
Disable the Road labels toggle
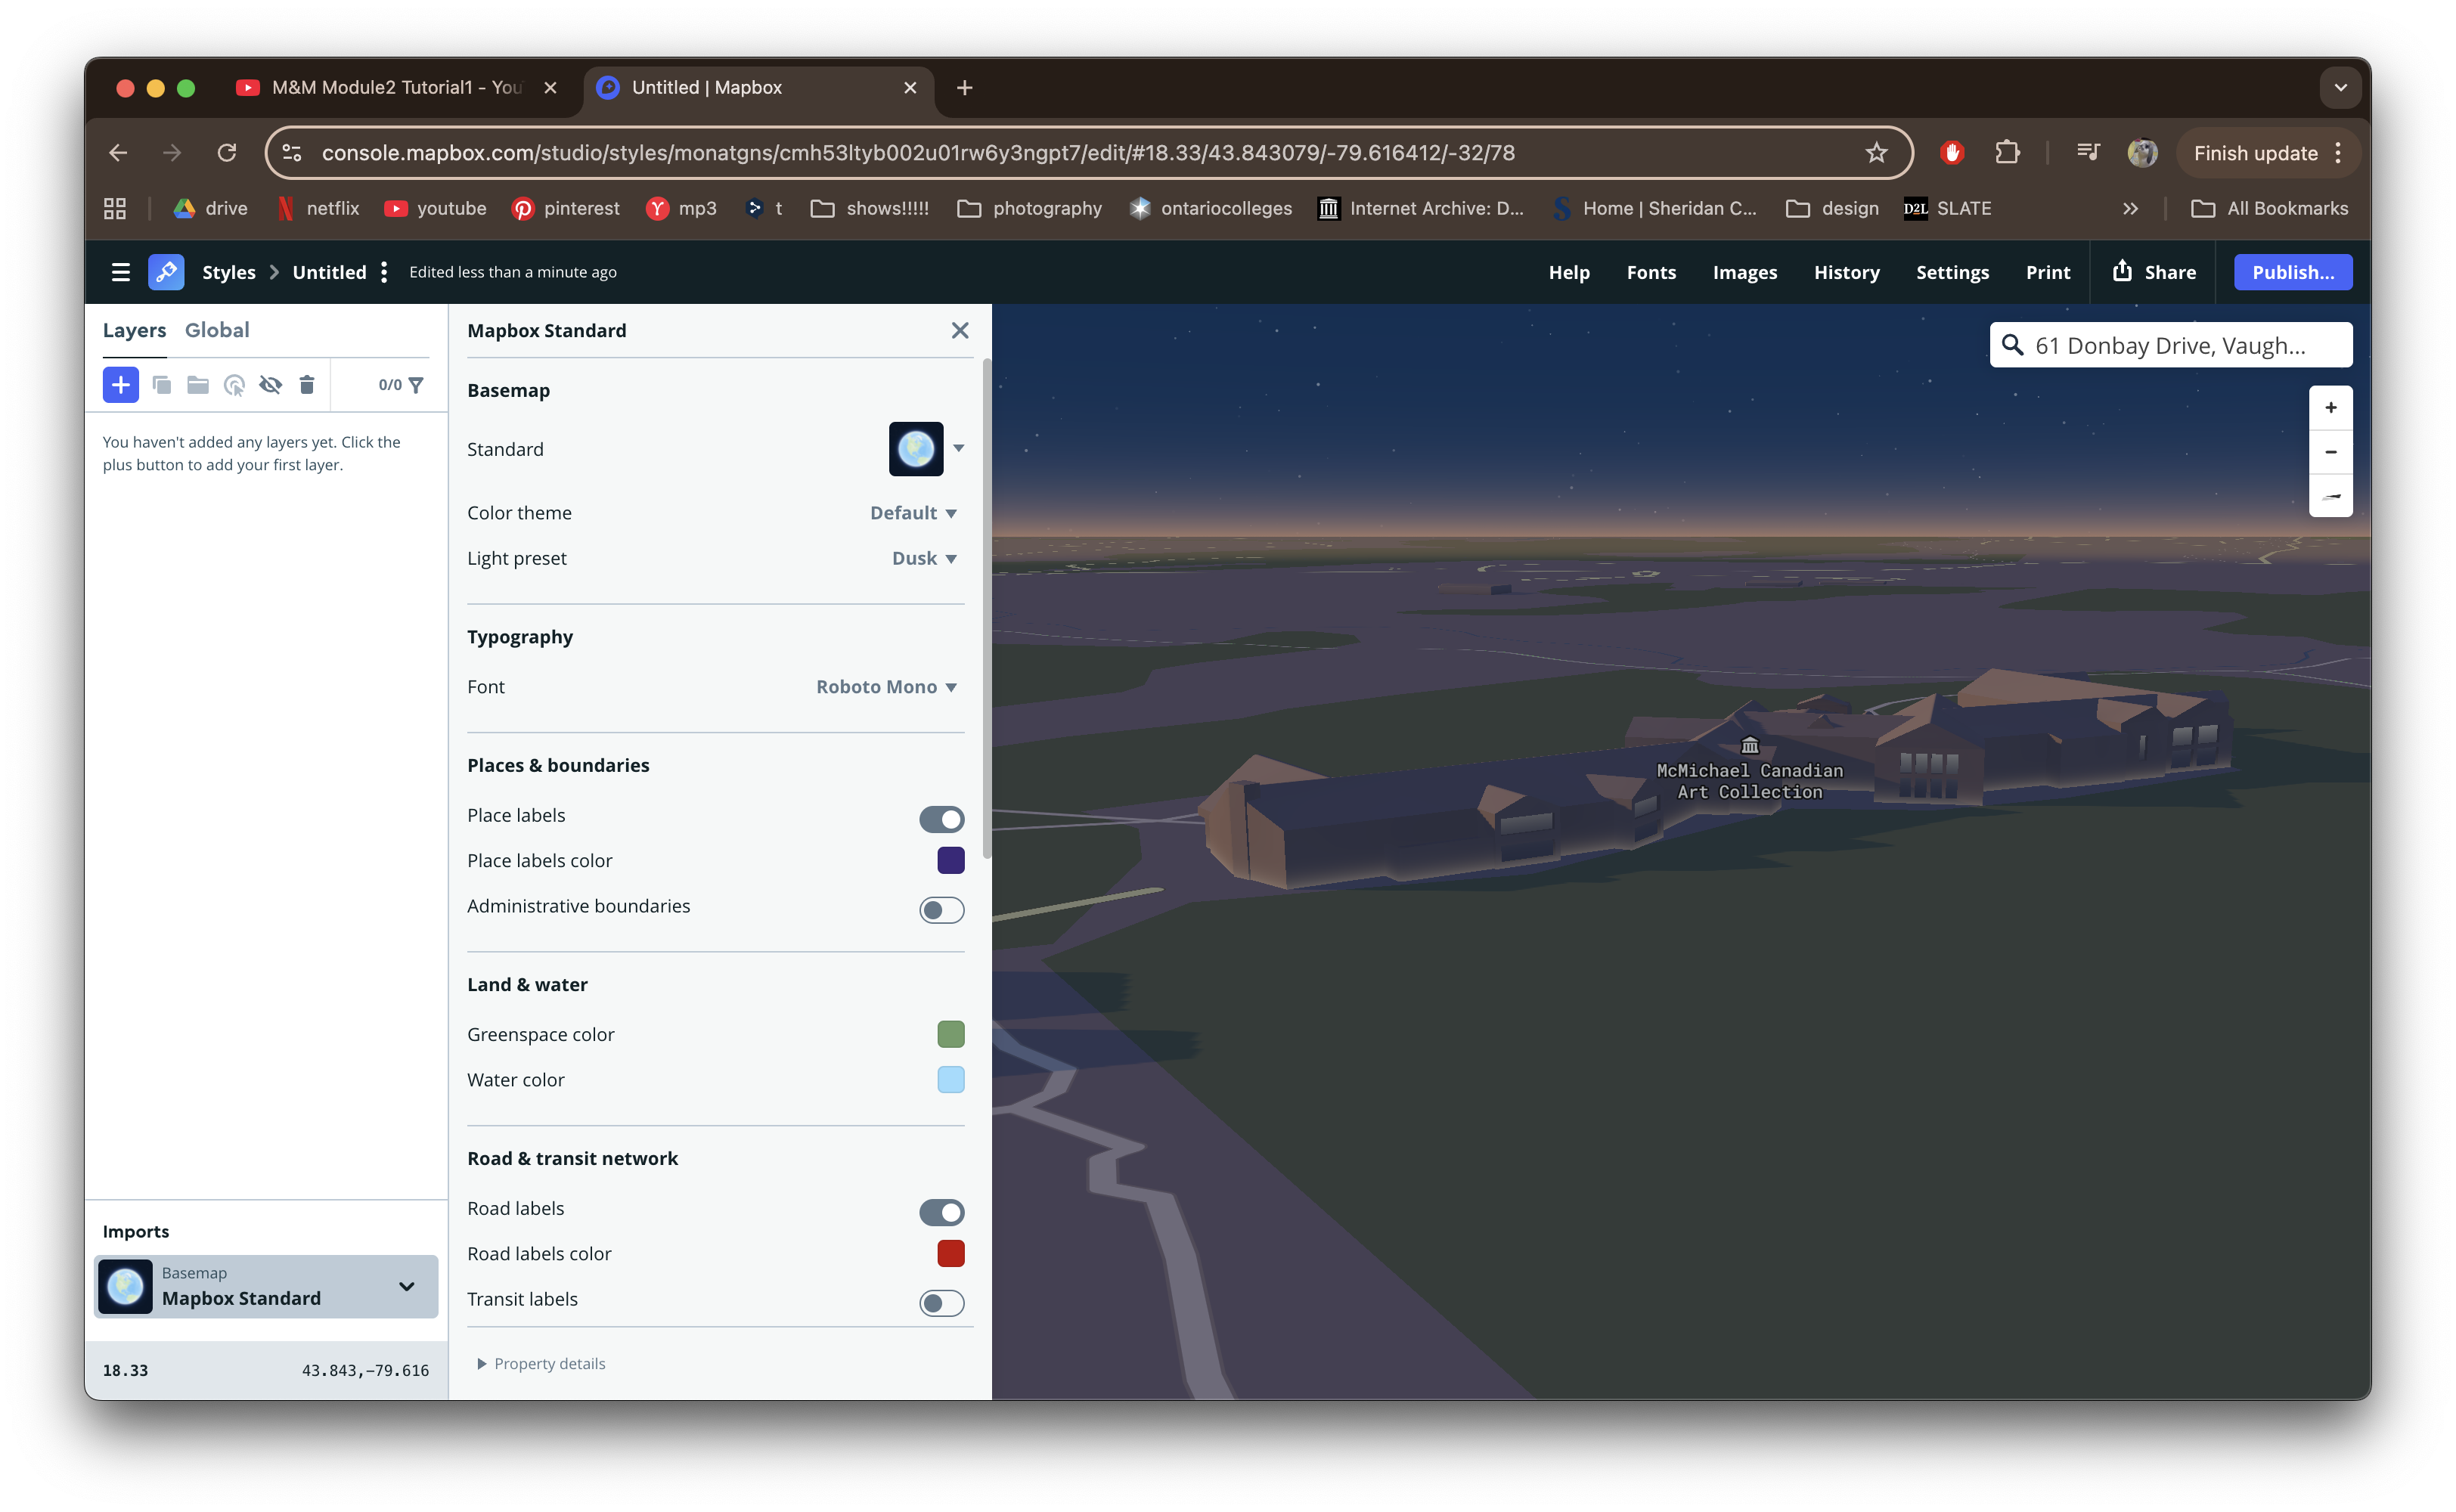(940, 1212)
